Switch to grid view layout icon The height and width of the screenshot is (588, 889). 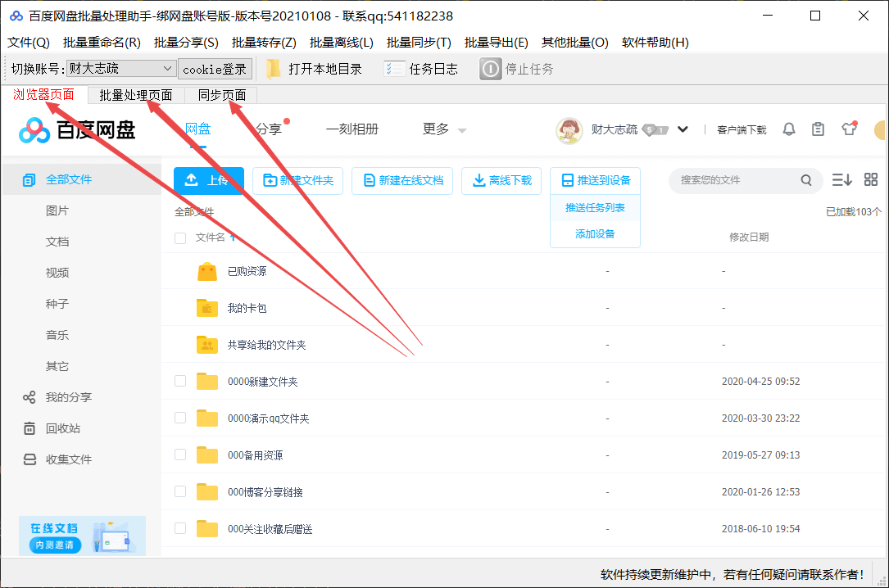coord(870,181)
